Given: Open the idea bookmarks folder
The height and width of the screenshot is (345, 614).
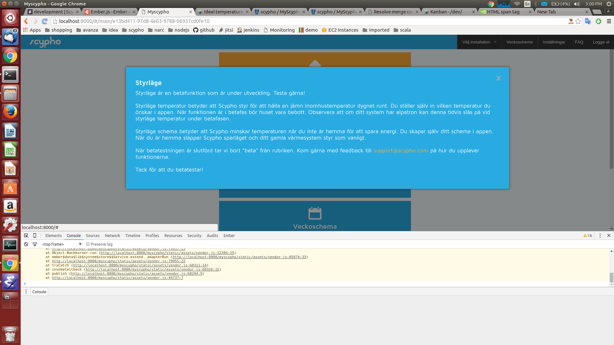Looking at the screenshot, I should (x=110, y=30).
